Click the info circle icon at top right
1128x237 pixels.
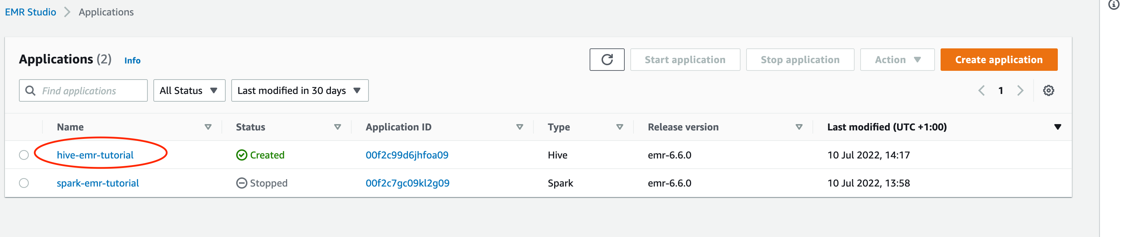[x=1114, y=5]
